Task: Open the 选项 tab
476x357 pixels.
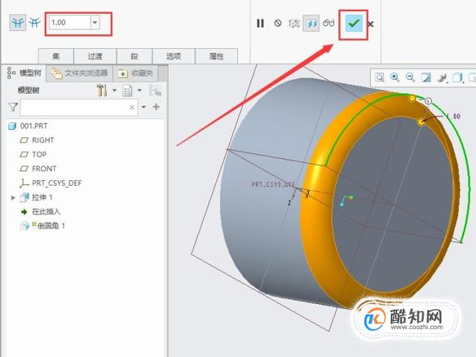Action: [x=174, y=56]
